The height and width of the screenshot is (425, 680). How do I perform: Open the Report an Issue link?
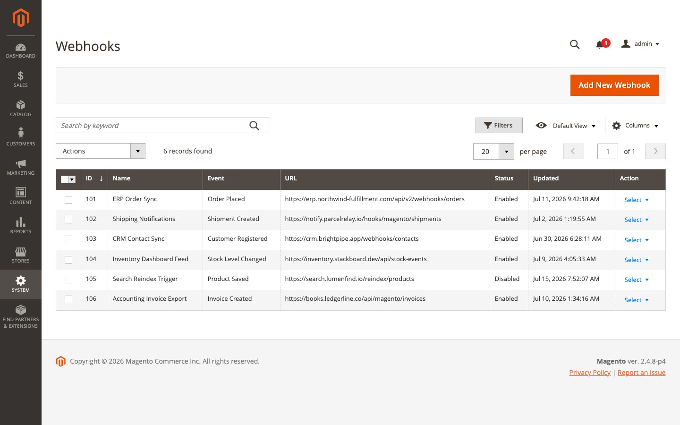point(641,373)
